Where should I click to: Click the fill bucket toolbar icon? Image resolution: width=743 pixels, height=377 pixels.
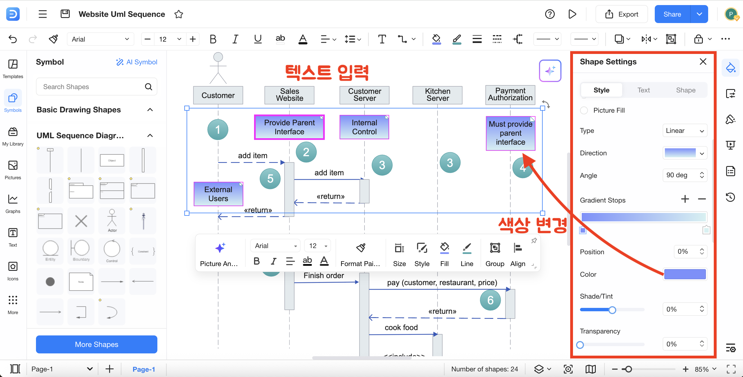[x=436, y=39]
